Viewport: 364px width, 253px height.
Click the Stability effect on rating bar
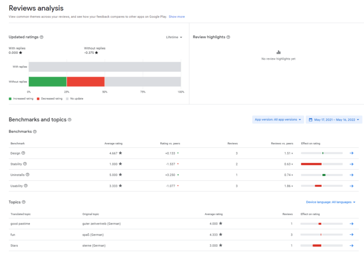322,164
